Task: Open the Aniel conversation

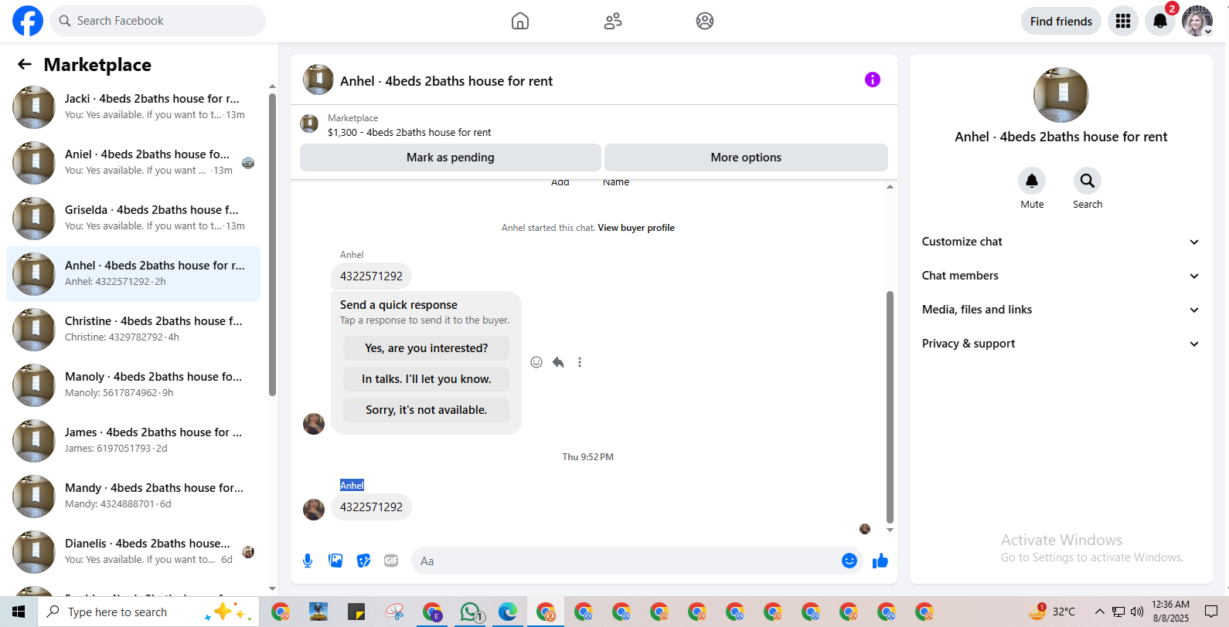Action: click(x=133, y=163)
